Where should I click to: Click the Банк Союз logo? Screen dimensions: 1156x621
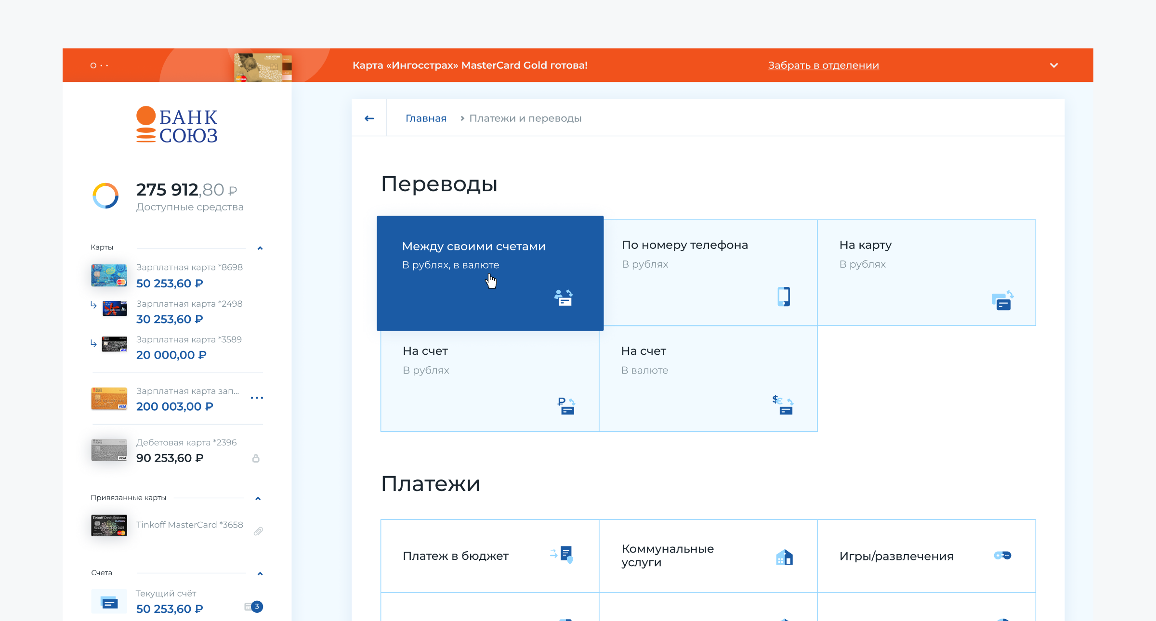click(x=177, y=125)
